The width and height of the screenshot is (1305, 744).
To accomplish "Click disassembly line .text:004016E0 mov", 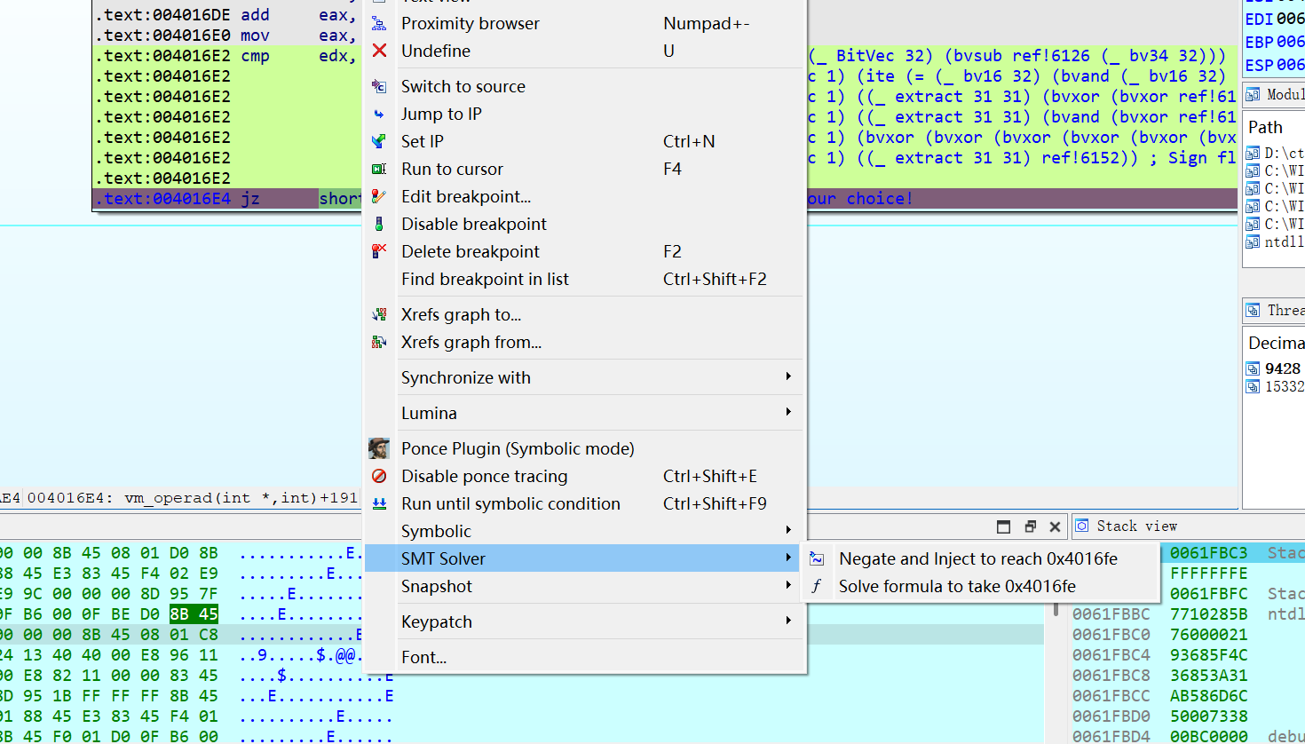I will [226, 36].
